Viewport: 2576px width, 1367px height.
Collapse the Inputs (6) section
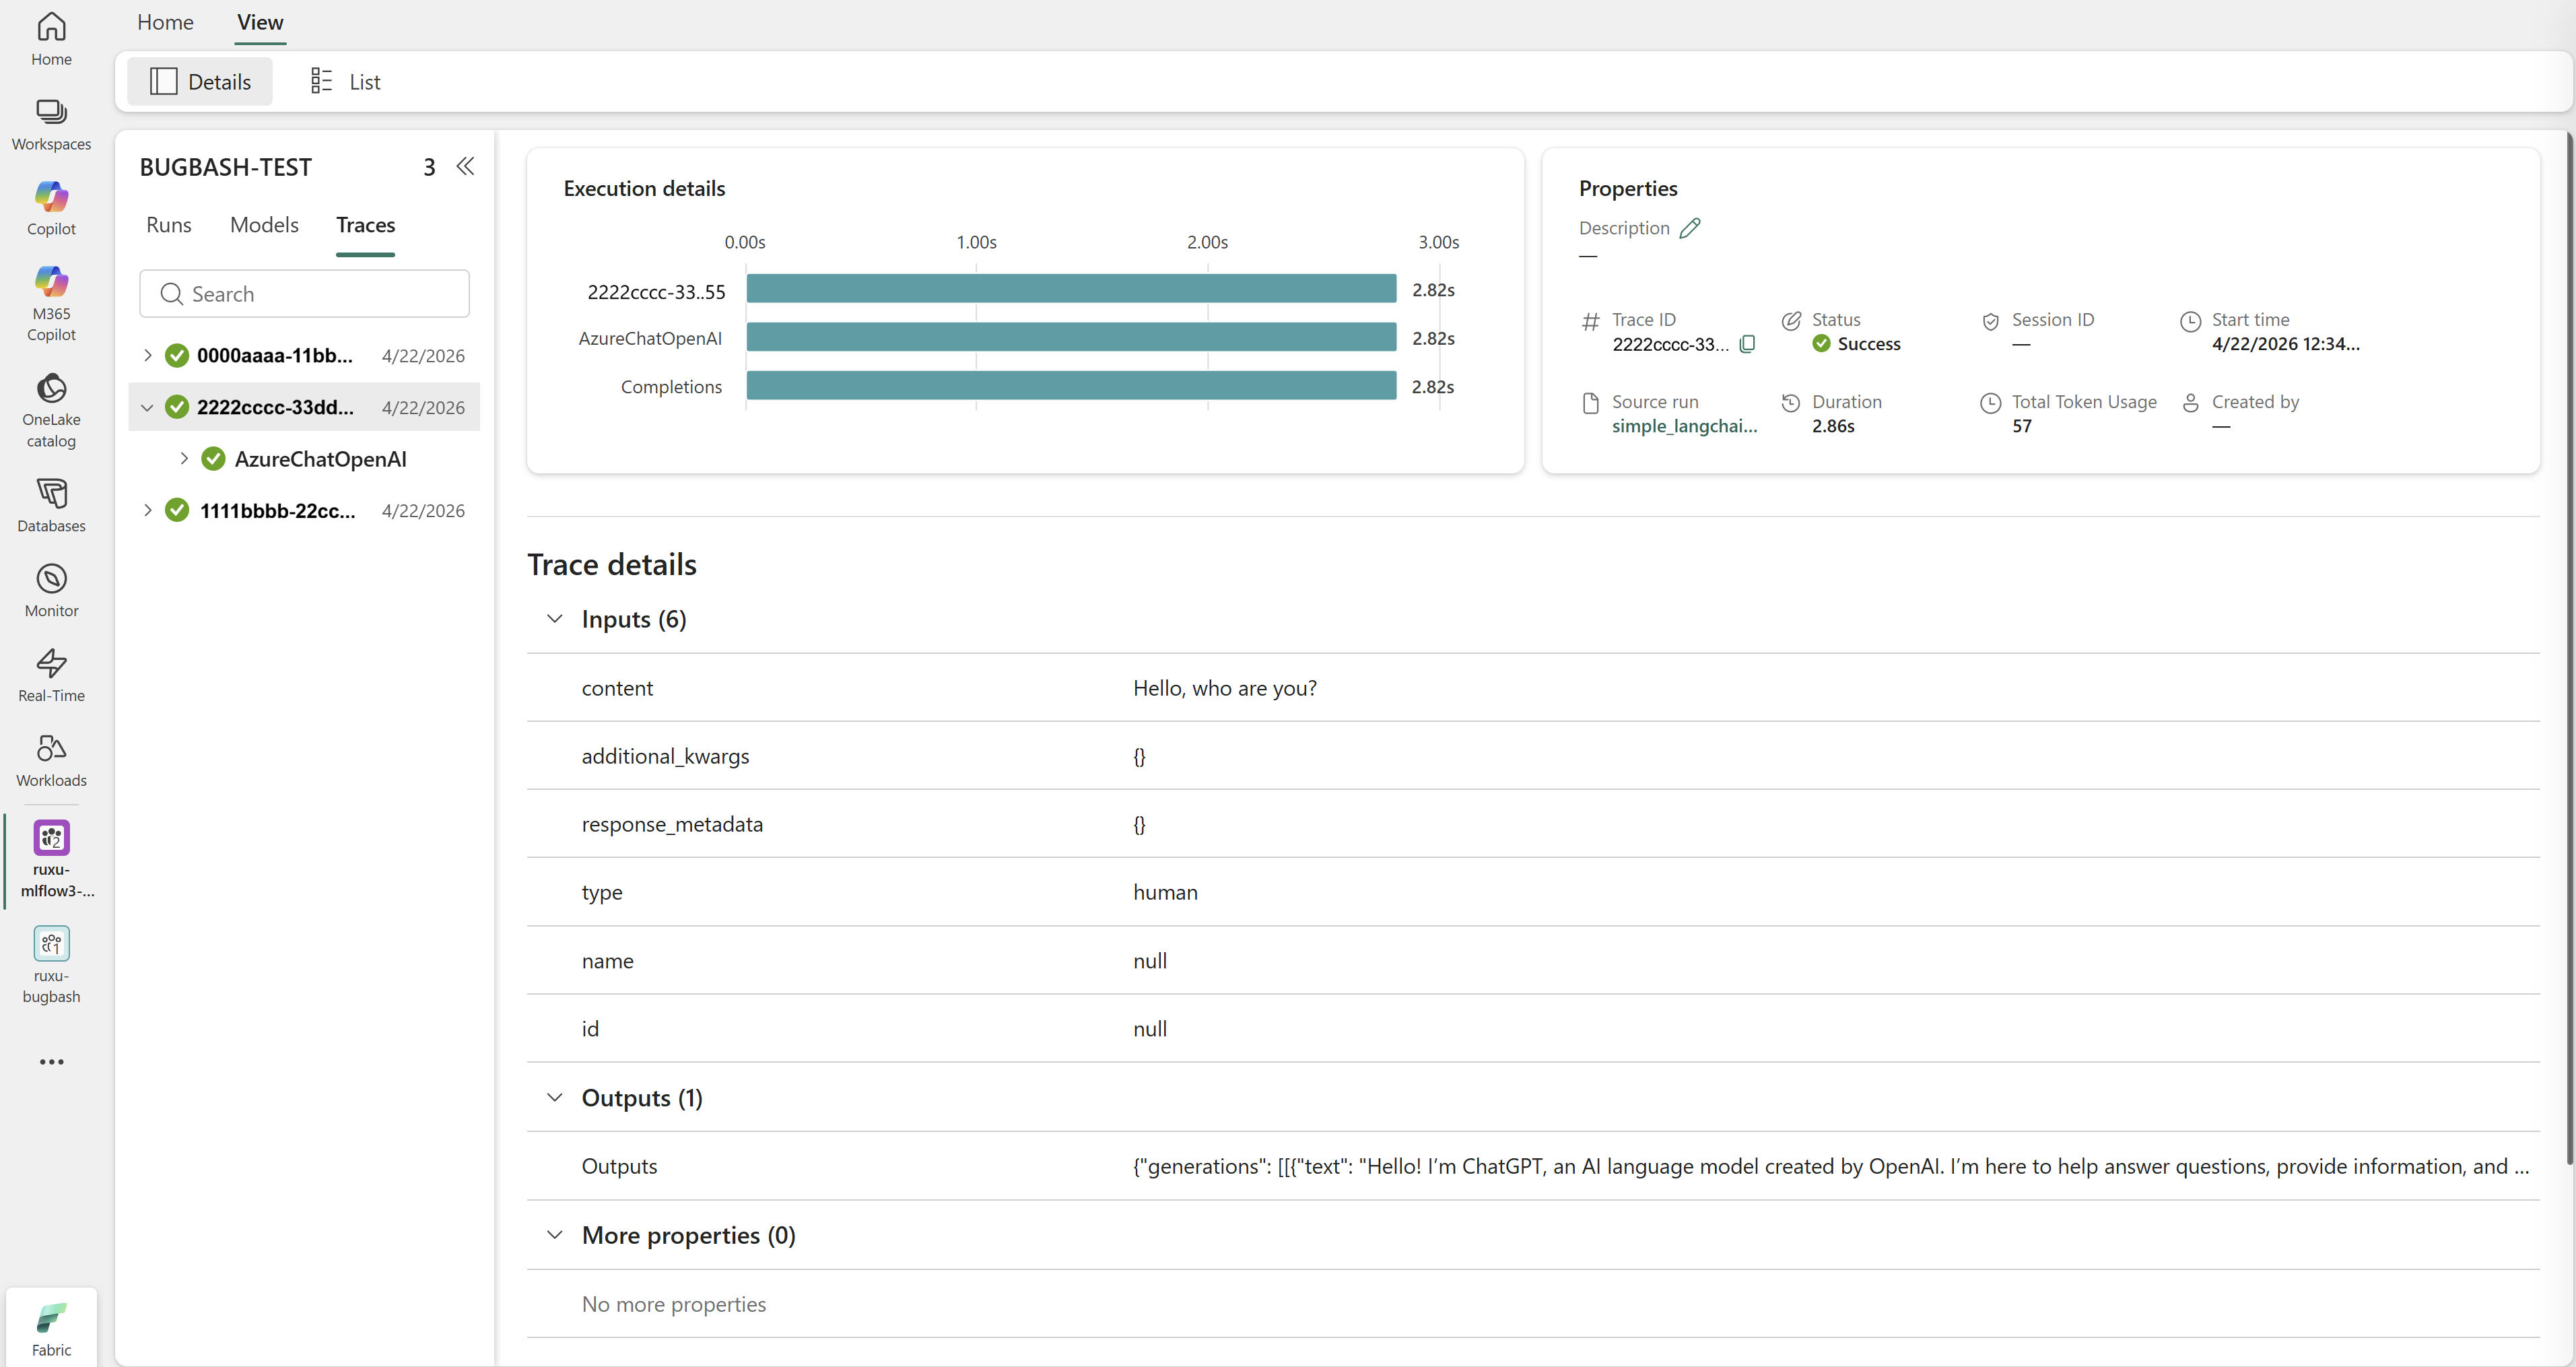coord(555,619)
